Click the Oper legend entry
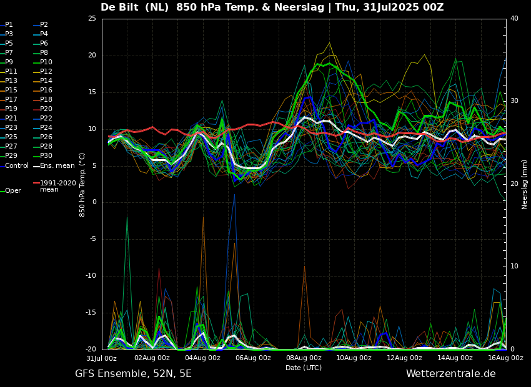This screenshot has height=387, width=531. (x=13, y=191)
